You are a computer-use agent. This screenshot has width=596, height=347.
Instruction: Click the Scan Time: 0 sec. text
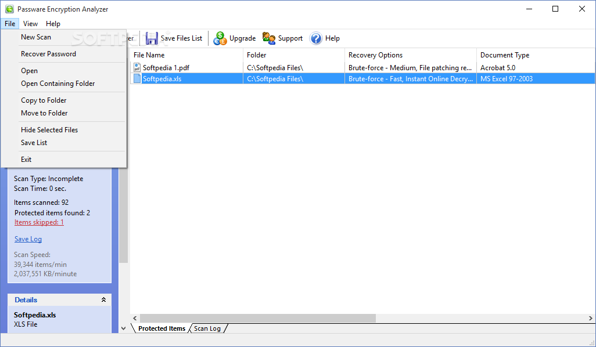(x=40, y=189)
